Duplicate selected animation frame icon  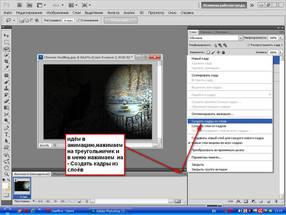coord(79,201)
